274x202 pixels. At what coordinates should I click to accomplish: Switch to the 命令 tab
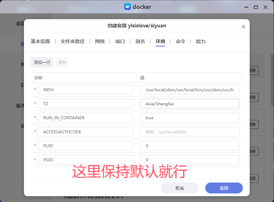coord(181,41)
